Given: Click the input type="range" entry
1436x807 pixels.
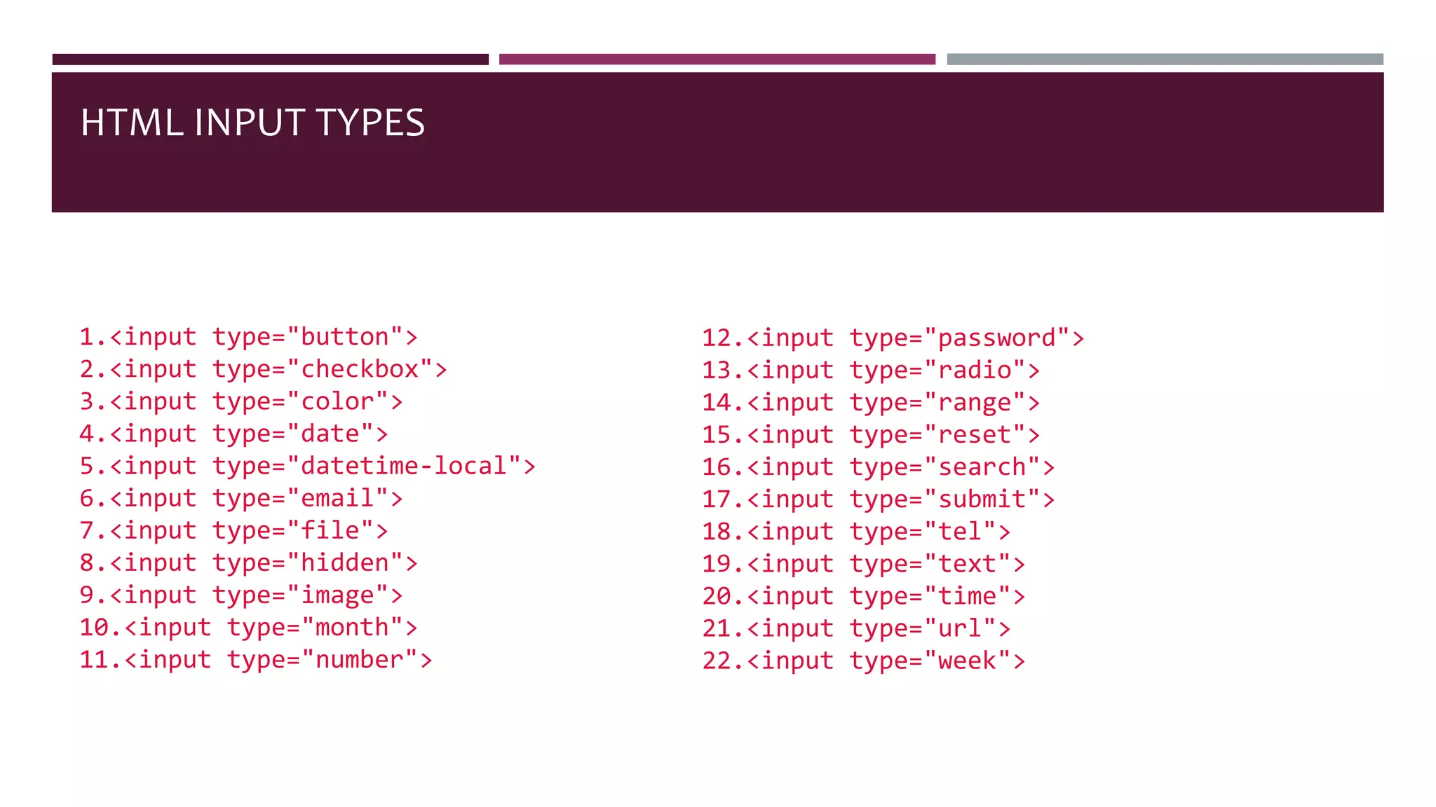Looking at the screenshot, I should [871, 403].
